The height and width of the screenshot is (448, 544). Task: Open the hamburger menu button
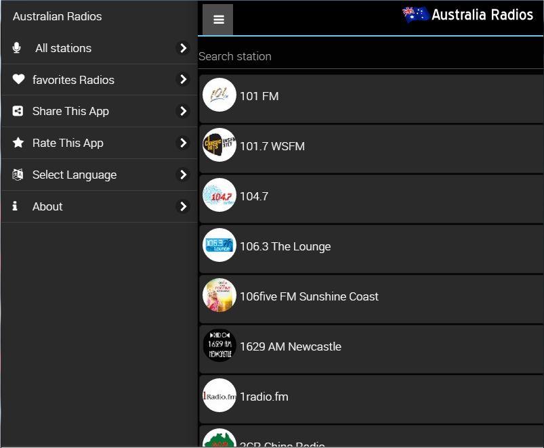point(218,20)
